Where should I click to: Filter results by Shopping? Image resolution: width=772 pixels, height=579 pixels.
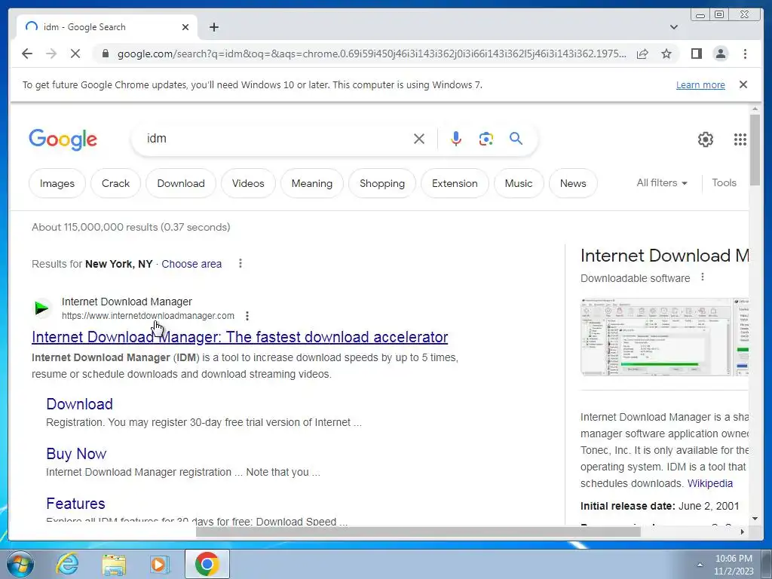382,183
